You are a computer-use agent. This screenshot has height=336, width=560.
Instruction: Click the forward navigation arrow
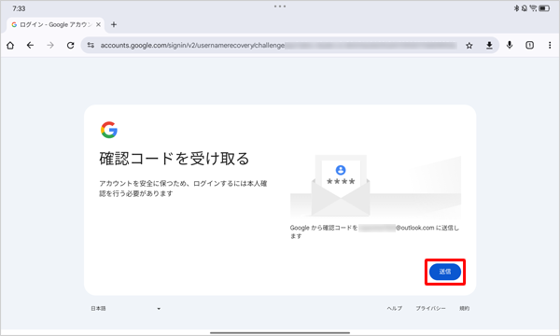pos(50,46)
